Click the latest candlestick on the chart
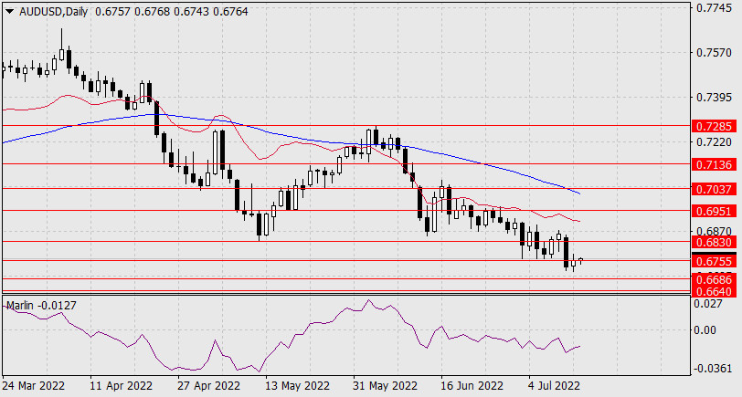 (x=580, y=260)
